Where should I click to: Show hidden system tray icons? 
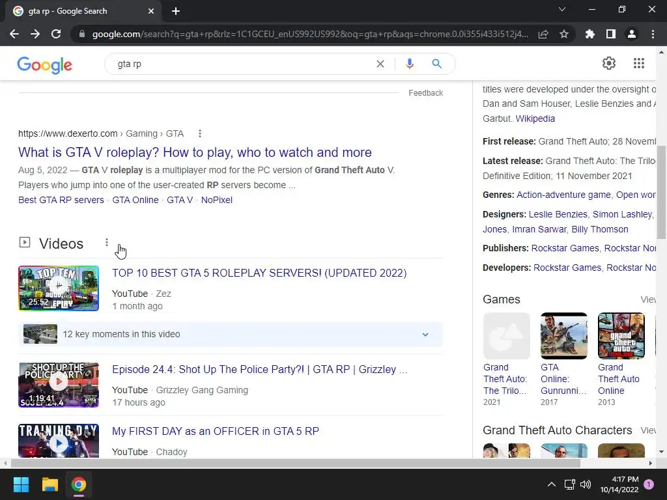point(551,484)
